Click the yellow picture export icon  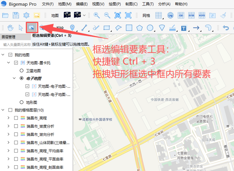(x=37, y=15)
